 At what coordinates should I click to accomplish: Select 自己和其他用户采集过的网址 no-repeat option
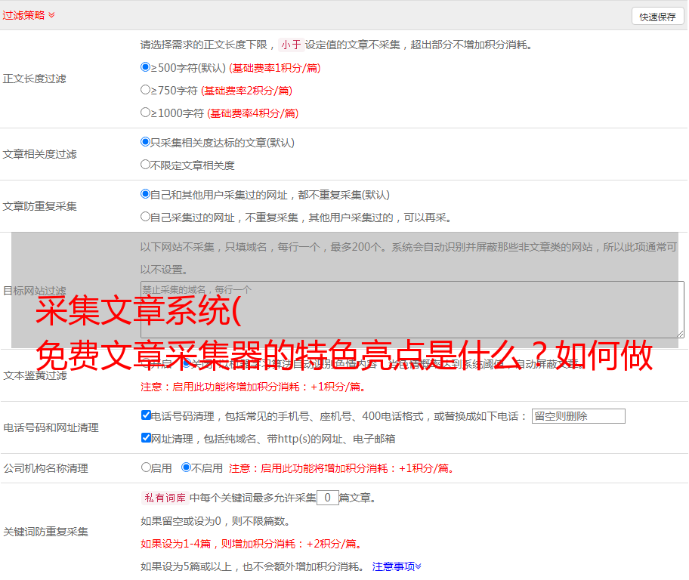click(146, 194)
